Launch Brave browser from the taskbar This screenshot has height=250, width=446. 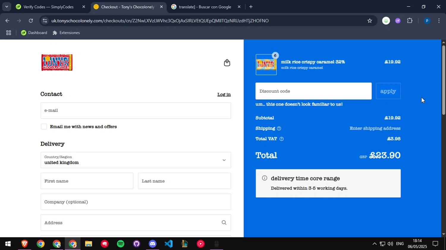coord(25,244)
